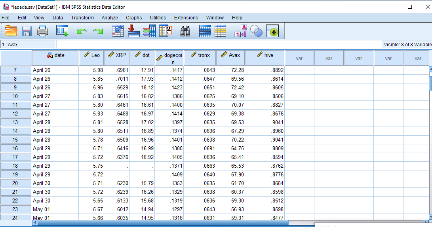Select the XRP column header
Screen dimensions: 432x227
(x=117, y=58)
